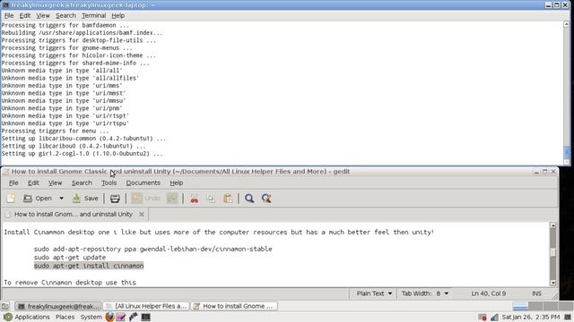Screen dimensions: 574x322
Task: Click gedit scrollbar up arrow
Action: point(552,225)
